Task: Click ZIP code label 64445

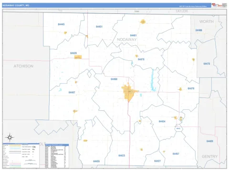Action: click(x=61, y=24)
